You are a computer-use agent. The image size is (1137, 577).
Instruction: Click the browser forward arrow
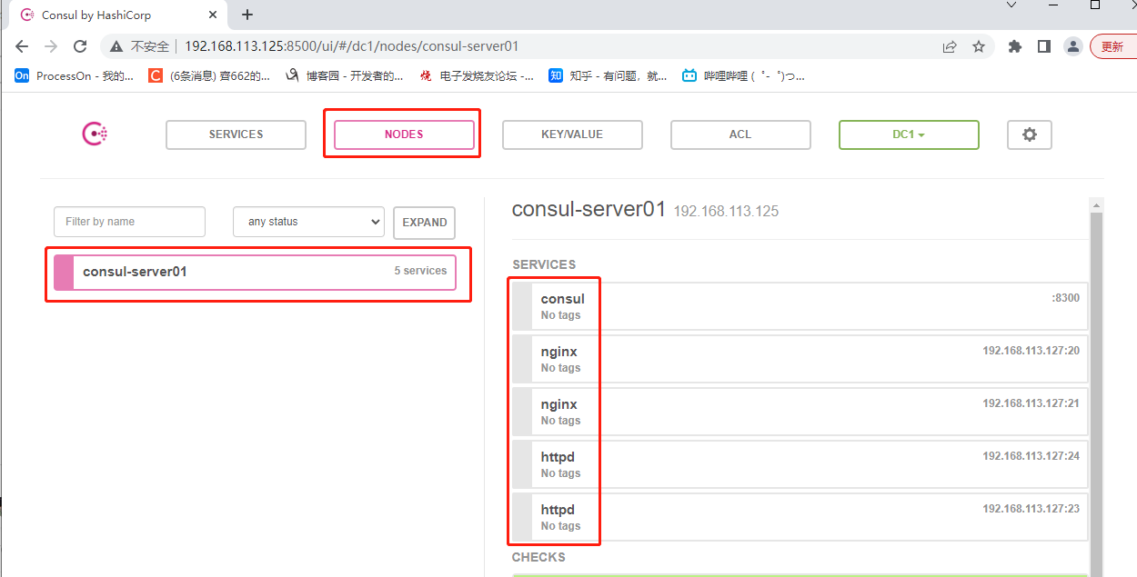(x=51, y=46)
